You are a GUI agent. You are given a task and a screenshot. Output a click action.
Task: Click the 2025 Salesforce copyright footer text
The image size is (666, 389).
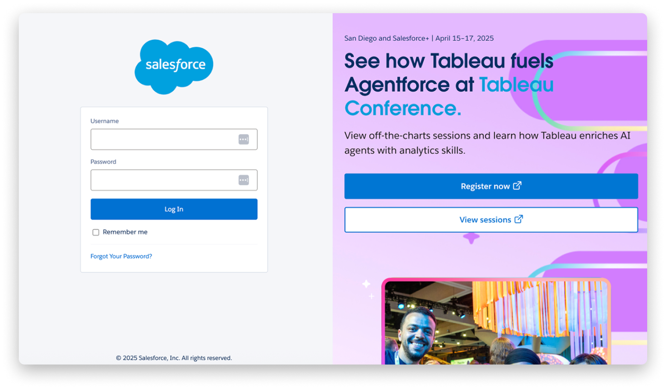[174, 358]
